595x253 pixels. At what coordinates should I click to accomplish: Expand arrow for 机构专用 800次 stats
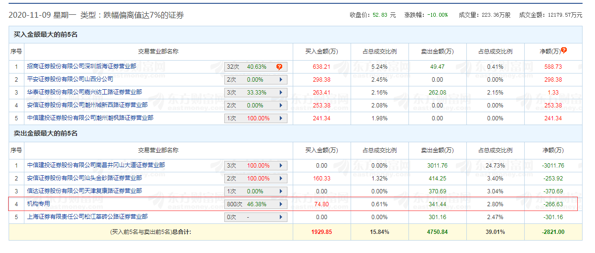click(x=280, y=204)
